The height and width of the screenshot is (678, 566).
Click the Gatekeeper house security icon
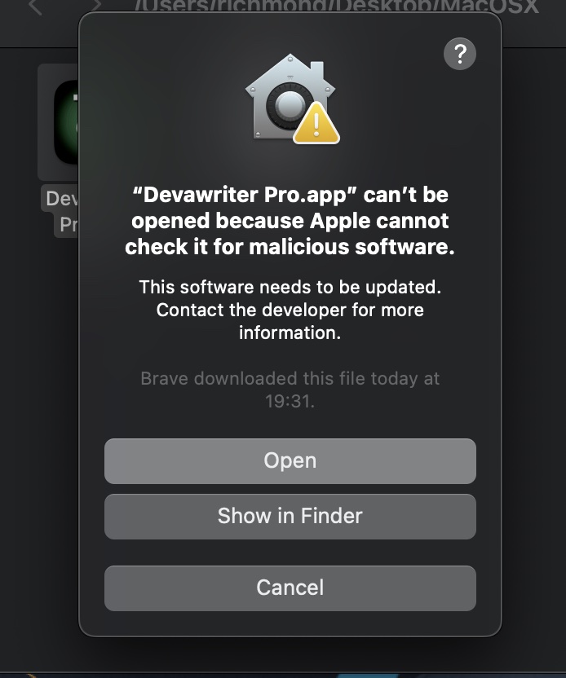[x=290, y=97]
